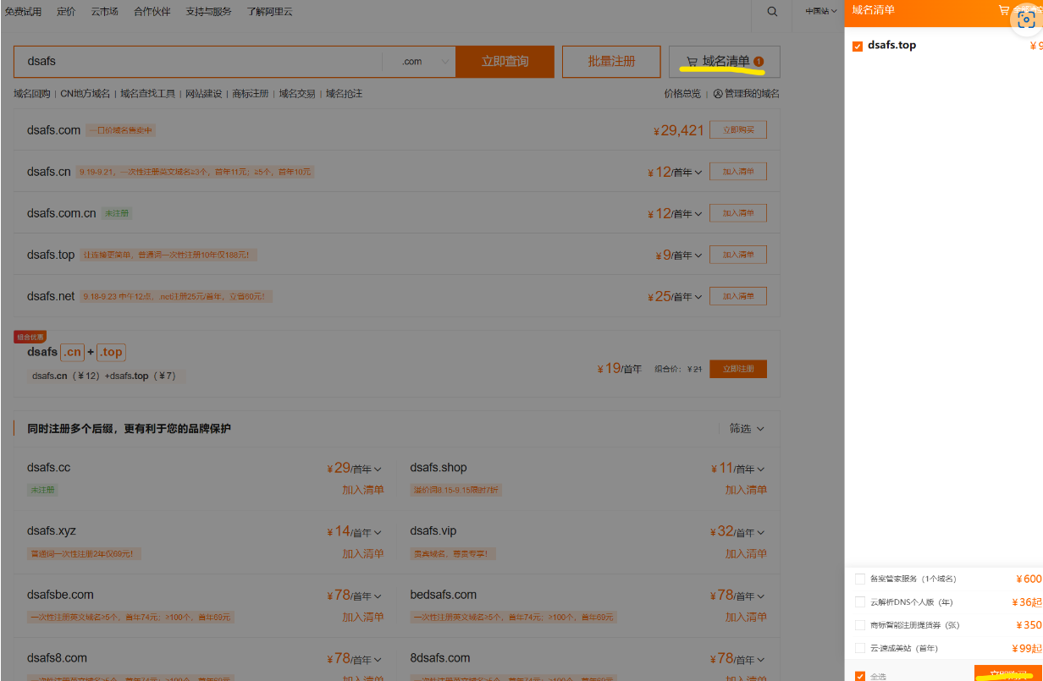Expand the 筛选 filter dropdown
The height and width of the screenshot is (681, 1043).
coord(747,429)
